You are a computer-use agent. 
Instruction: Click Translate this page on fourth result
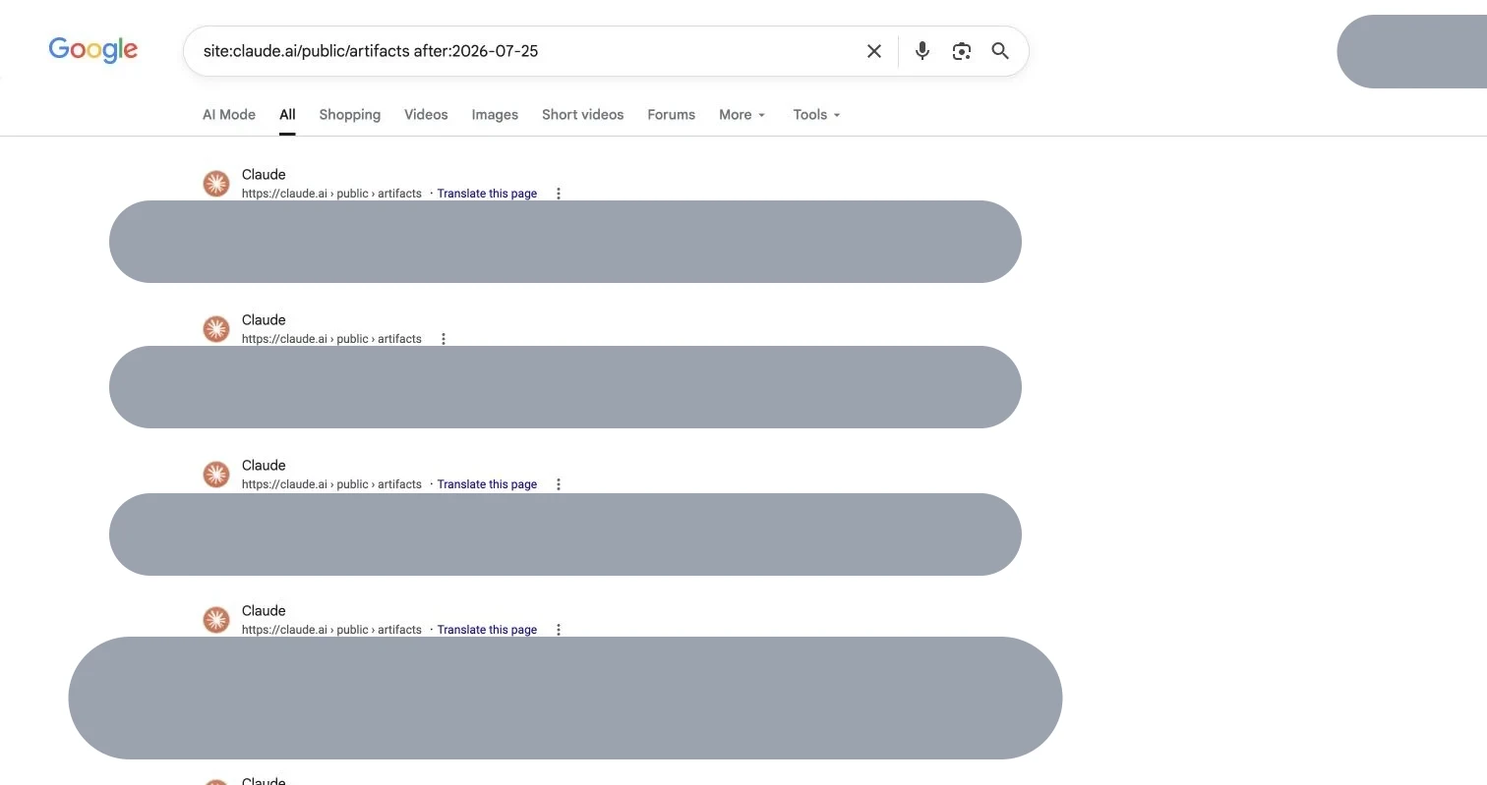click(x=487, y=630)
